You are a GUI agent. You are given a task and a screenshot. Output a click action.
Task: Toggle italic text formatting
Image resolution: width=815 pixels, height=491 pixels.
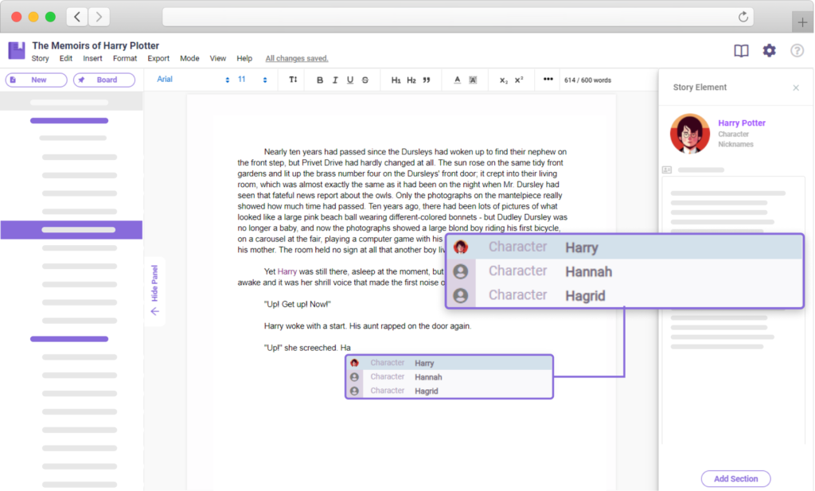pyautogui.click(x=335, y=80)
